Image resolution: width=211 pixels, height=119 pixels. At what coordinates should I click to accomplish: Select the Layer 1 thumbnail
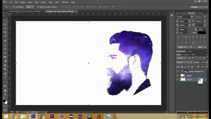183,75
